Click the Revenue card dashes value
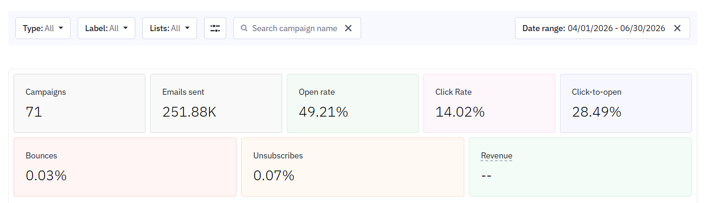 coord(487,176)
